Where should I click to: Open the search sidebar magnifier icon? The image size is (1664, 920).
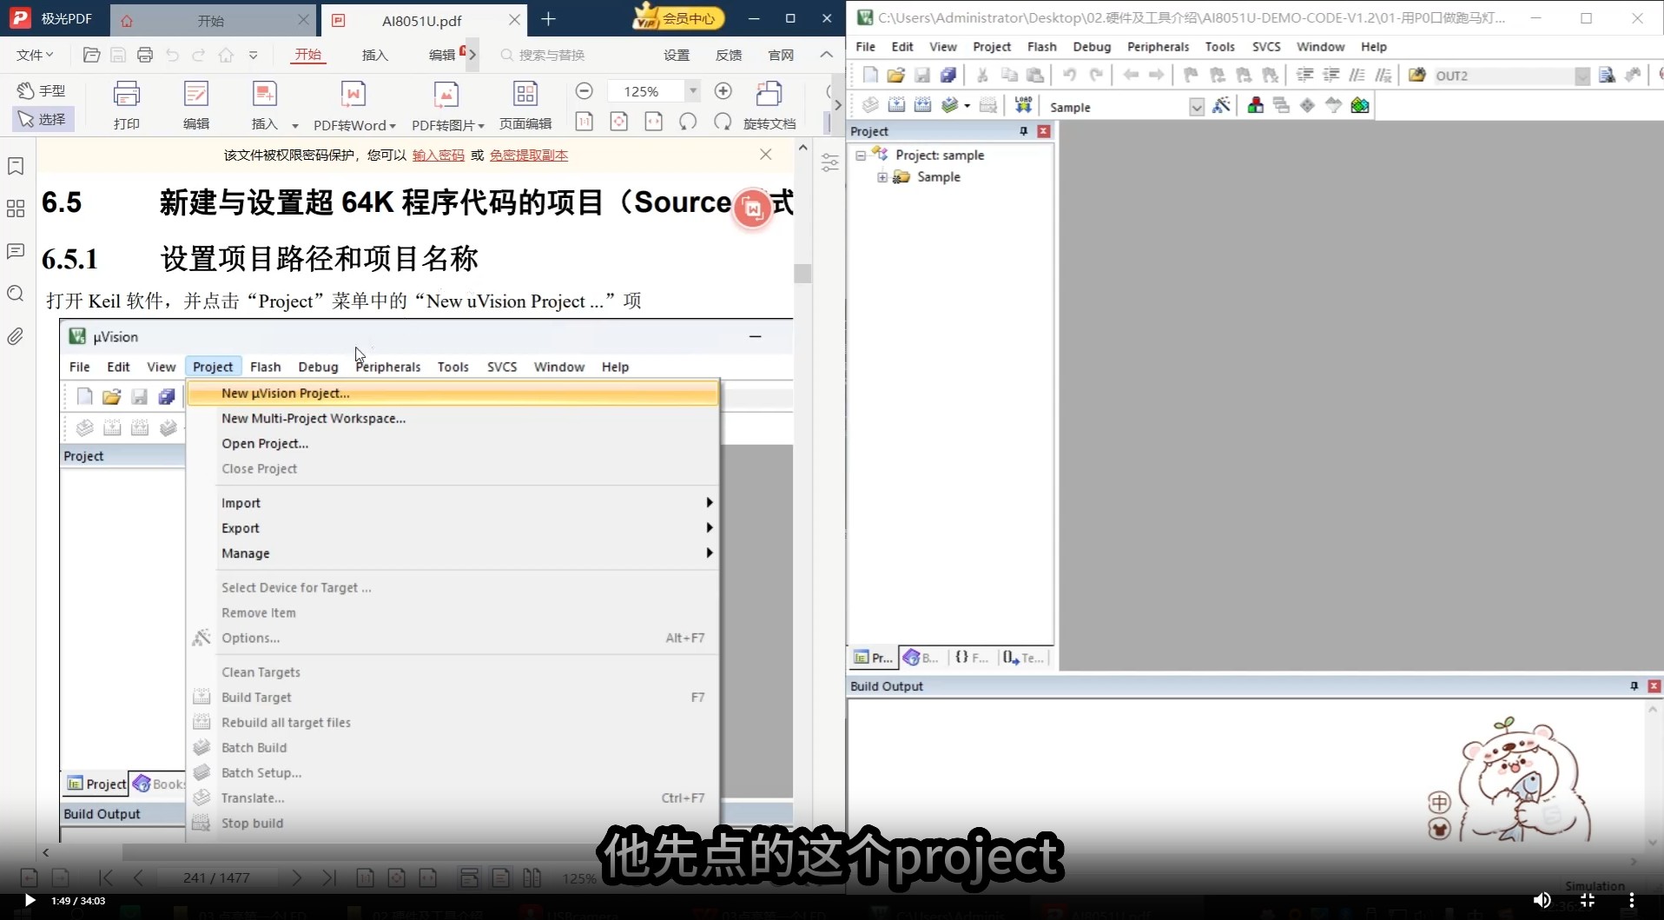click(x=16, y=294)
